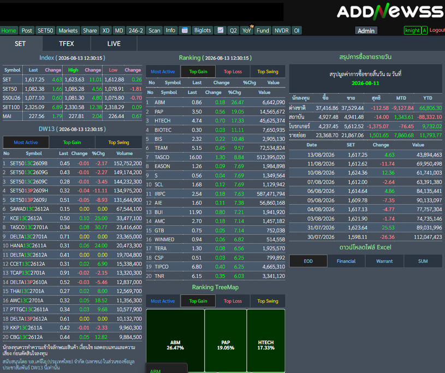Click SET50 row in Index table
The image size is (445, 373).
coord(73,89)
